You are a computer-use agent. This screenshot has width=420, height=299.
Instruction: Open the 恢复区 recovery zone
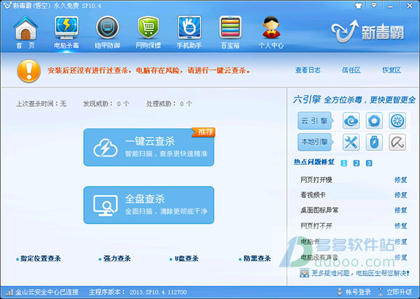click(391, 71)
